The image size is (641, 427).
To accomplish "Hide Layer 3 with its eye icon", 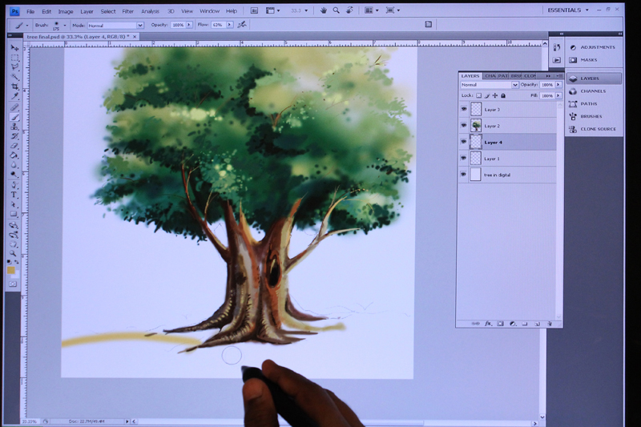I will (464, 109).
